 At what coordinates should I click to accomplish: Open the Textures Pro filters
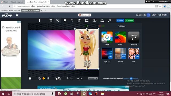120,54
